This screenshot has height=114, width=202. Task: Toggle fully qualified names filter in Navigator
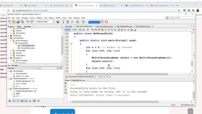[30, 101]
